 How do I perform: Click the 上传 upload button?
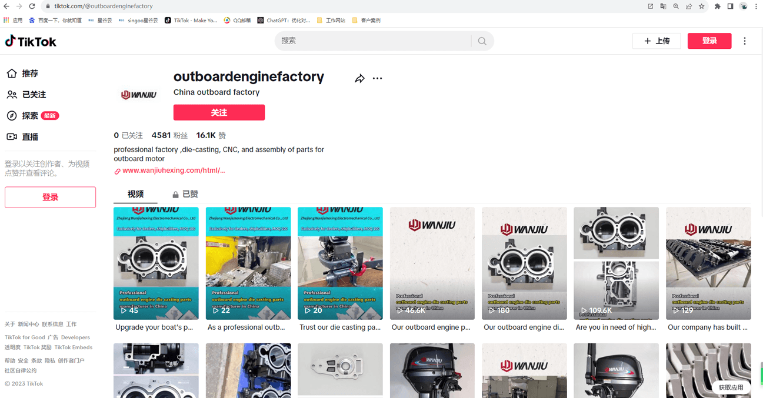657,41
